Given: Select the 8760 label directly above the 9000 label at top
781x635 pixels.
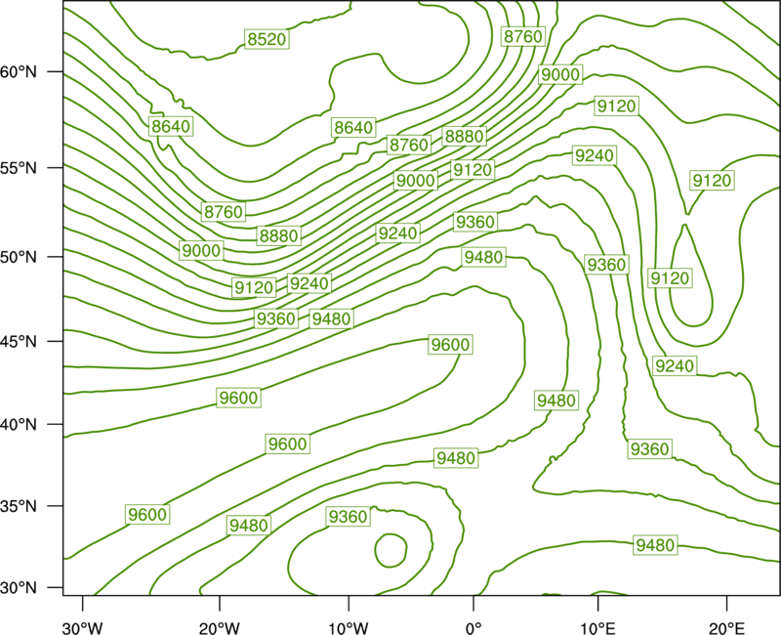Looking at the screenshot, I should pos(522,36).
